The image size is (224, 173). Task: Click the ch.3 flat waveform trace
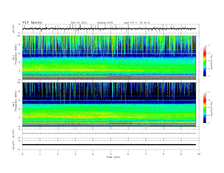pyautogui.click(x=109, y=133)
